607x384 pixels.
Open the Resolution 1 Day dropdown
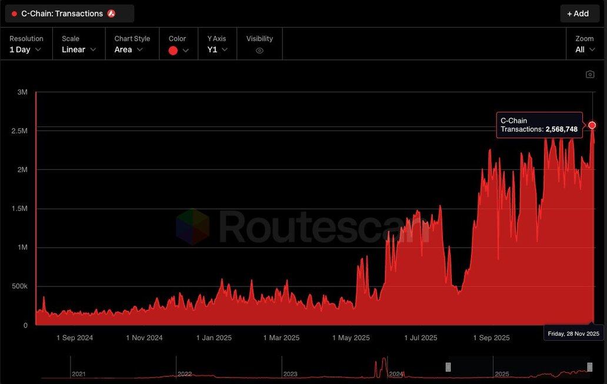[25, 49]
